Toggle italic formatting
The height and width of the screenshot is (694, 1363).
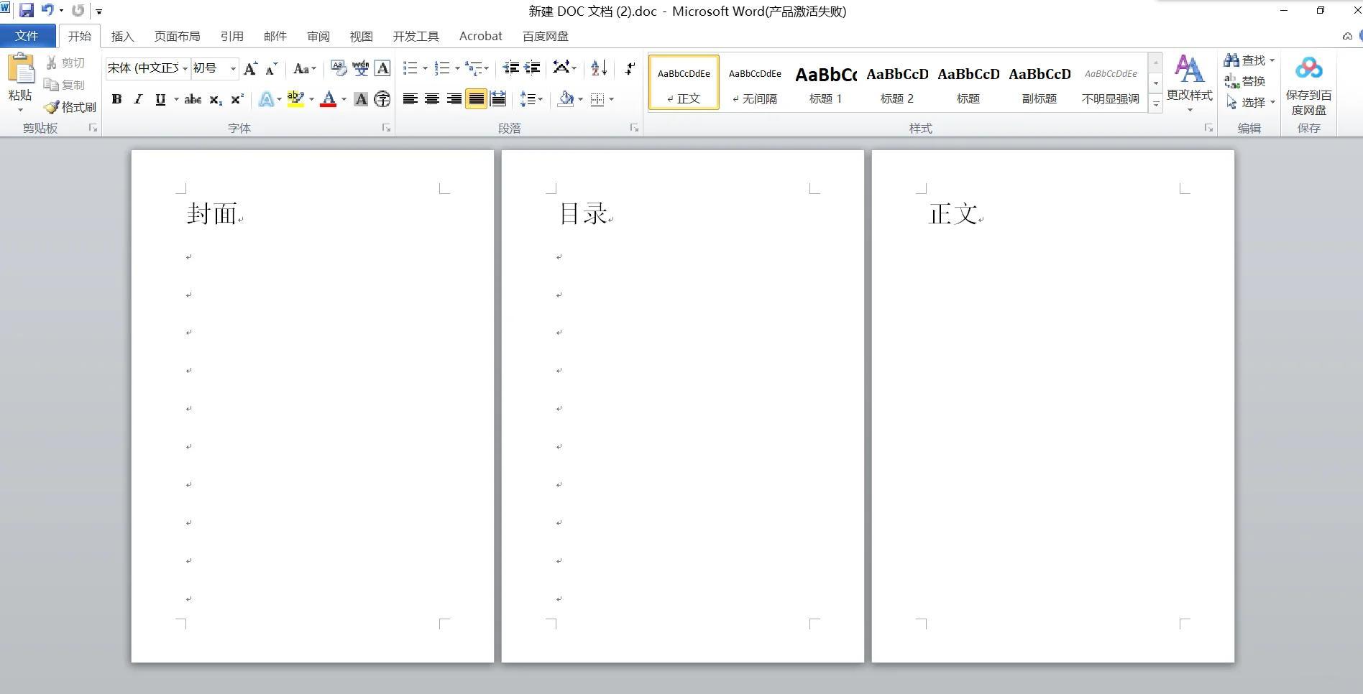click(138, 99)
